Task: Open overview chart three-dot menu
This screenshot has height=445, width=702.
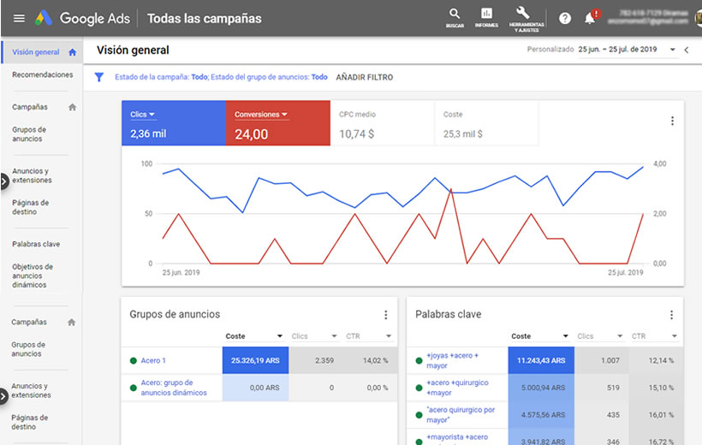Action: (672, 121)
